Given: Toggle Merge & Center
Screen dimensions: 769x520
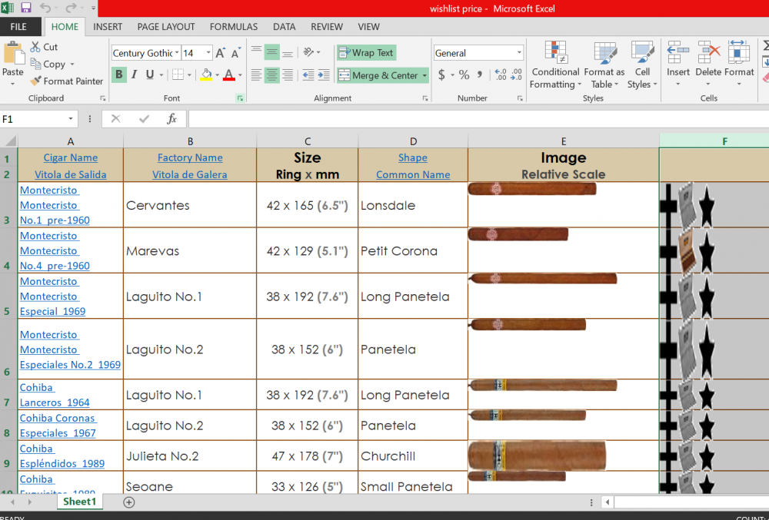Looking at the screenshot, I should (x=378, y=75).
